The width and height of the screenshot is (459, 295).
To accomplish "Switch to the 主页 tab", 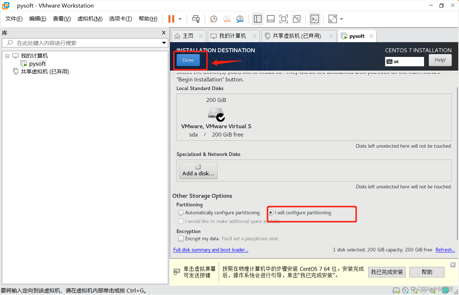I will point(188,36).
